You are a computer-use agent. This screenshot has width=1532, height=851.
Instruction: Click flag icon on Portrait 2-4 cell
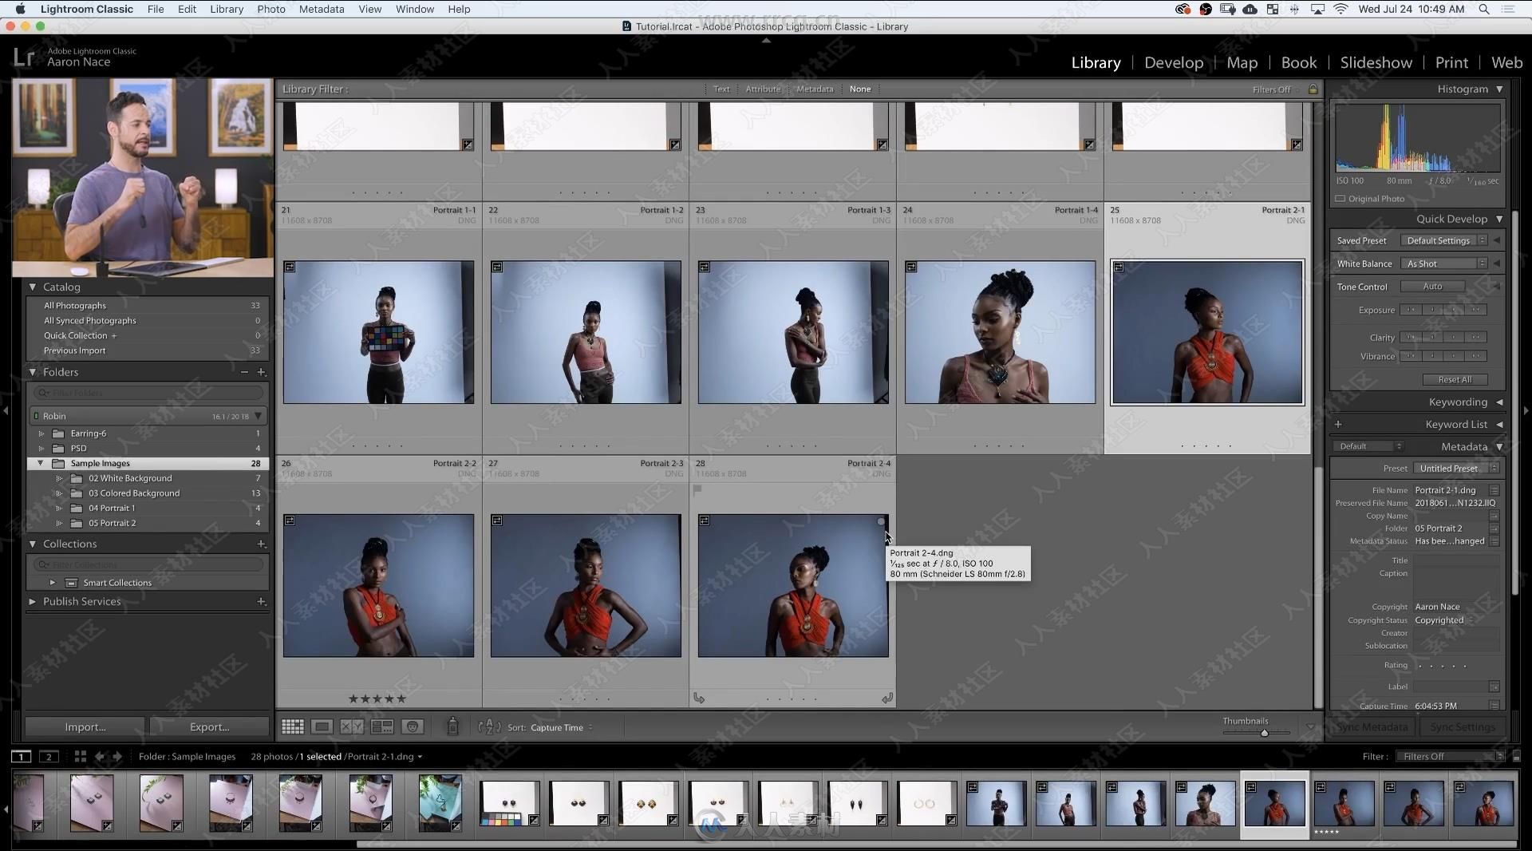tap(697, 490)
